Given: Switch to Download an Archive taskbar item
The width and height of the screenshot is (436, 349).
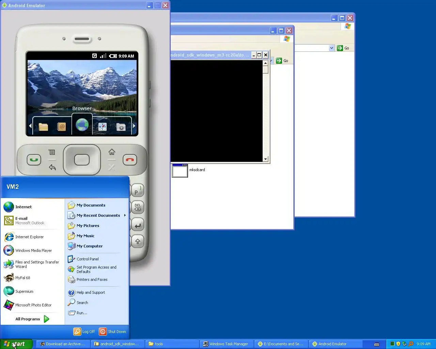Looking at the screenshot, I should point(63,344).
